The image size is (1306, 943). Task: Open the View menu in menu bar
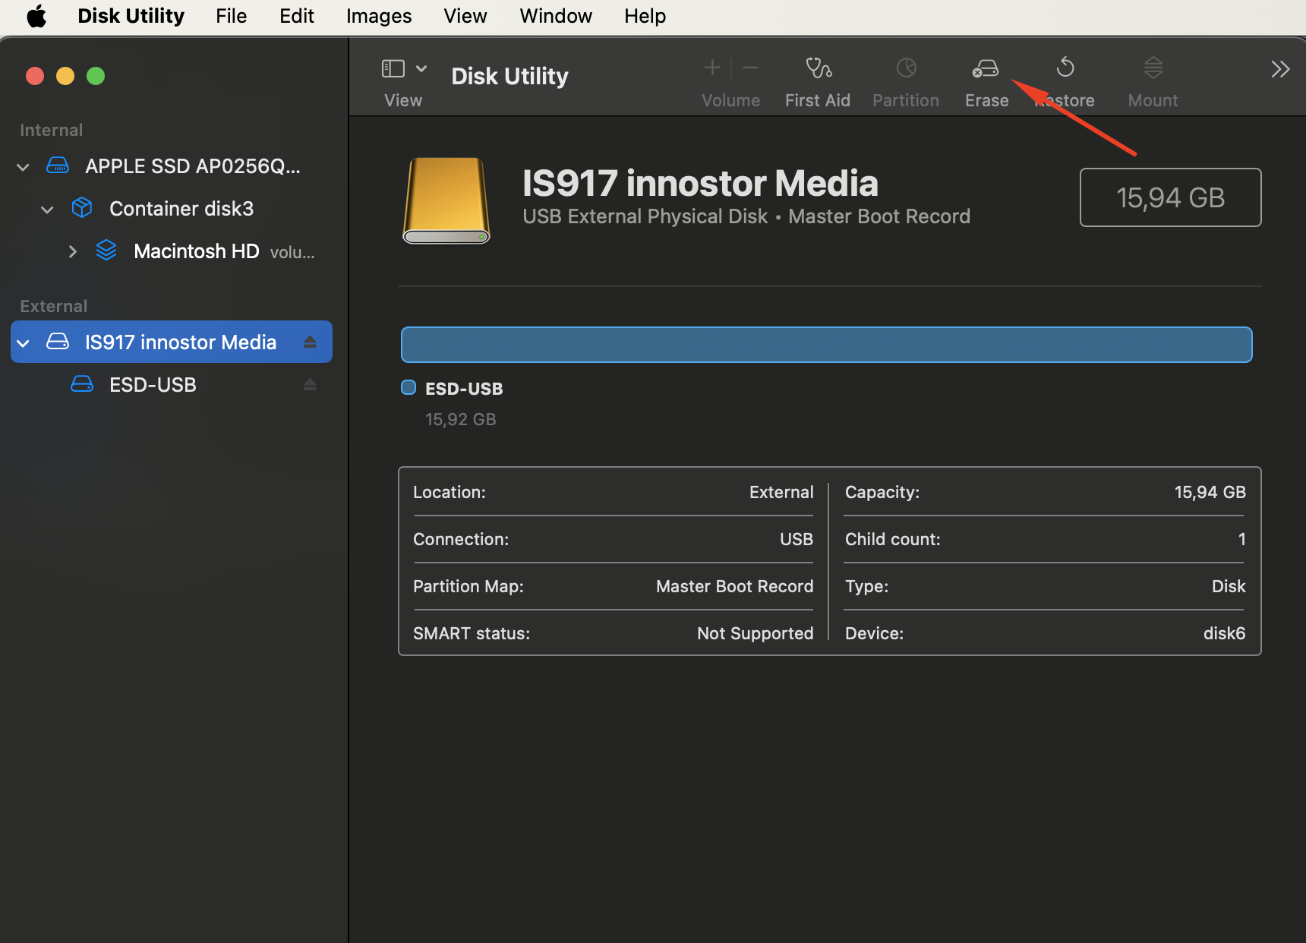465,16
